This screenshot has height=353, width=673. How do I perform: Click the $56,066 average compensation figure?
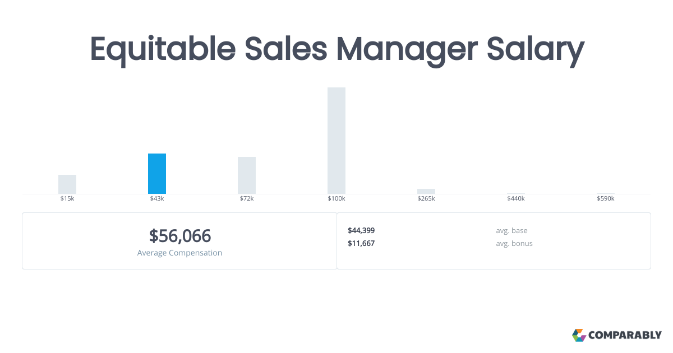point(179,236)
